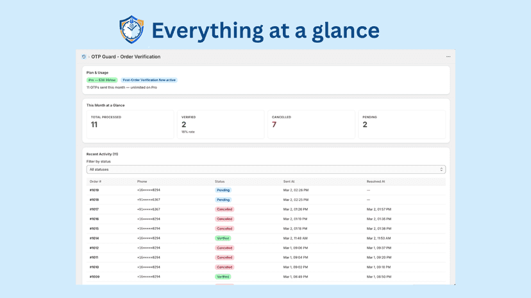Click the 'This Month at a Glance' heading
Viewport: 531px width, 298px height.
(105, 106)
